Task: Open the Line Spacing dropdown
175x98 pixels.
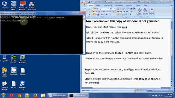Action: coord(131,12)
